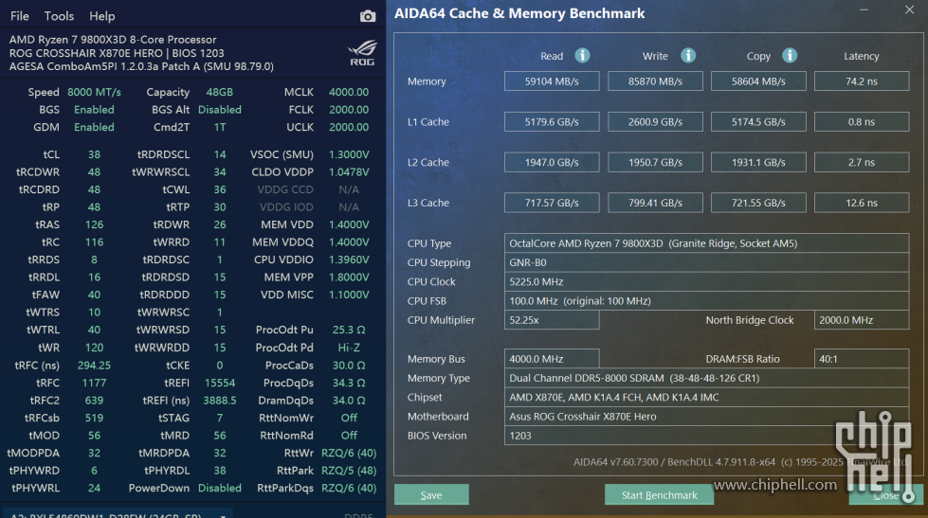The width and height of the screenshot is (928, 518).
Task: Click Motherboard Asus ROG Crosshair field
Action: pyautogui.click(x=706, y=417)
